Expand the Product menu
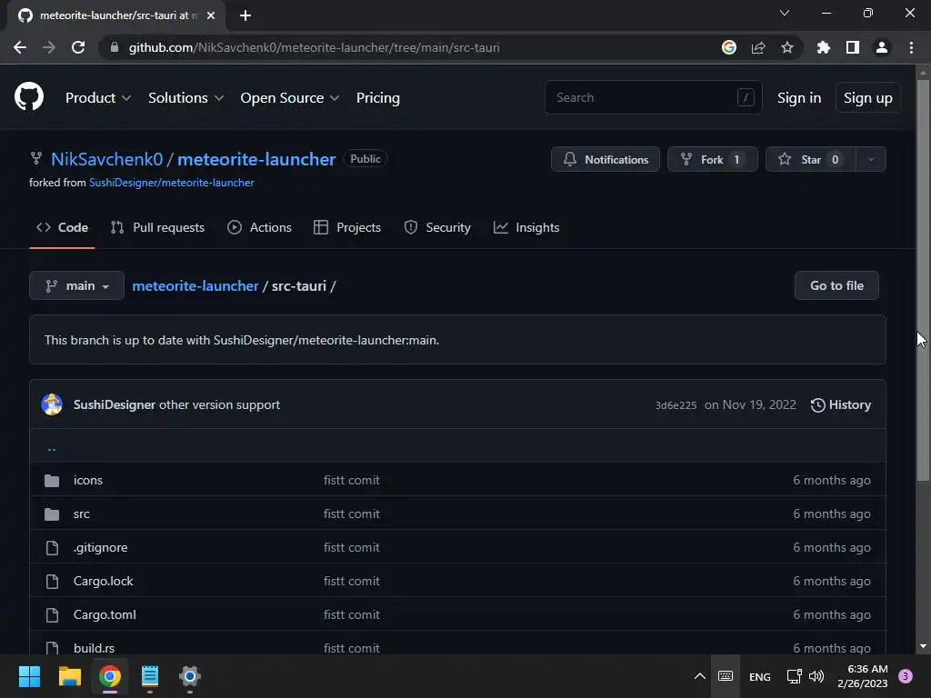 (98, 97)
